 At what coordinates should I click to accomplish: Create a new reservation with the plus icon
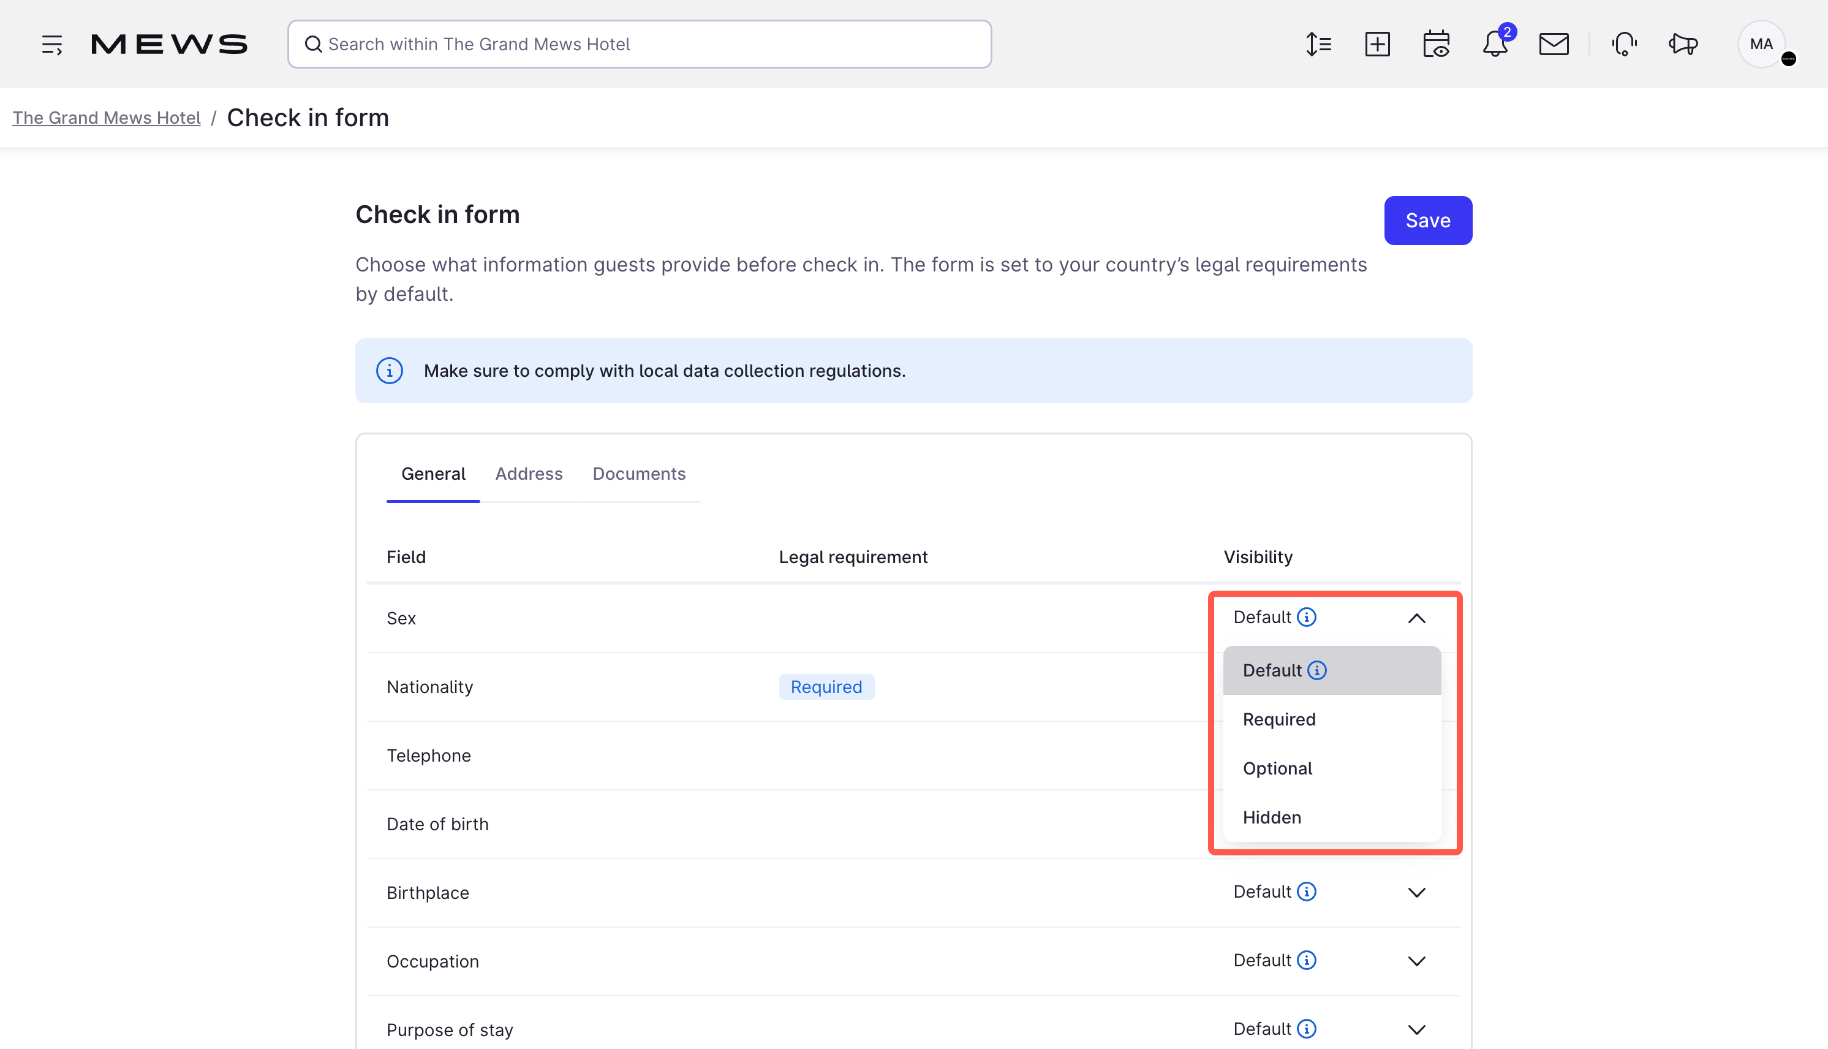click(x=1377, y=44)
